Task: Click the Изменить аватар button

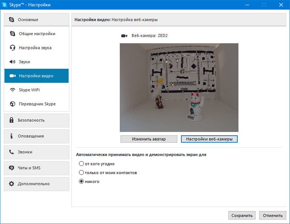Action: click(x=149, y=139)
